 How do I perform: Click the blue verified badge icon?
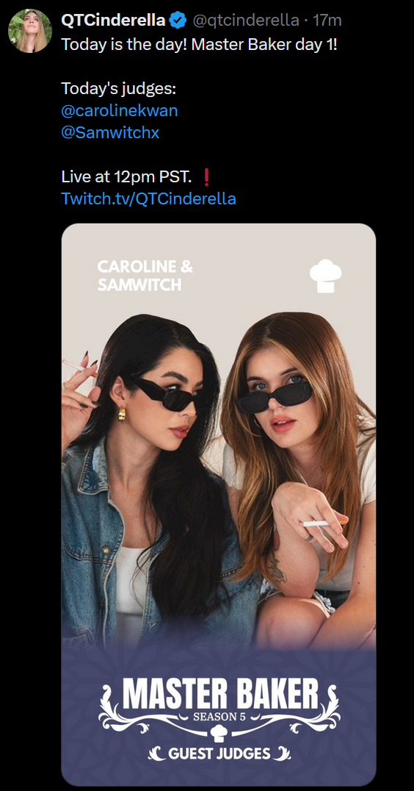coord(178,20)
